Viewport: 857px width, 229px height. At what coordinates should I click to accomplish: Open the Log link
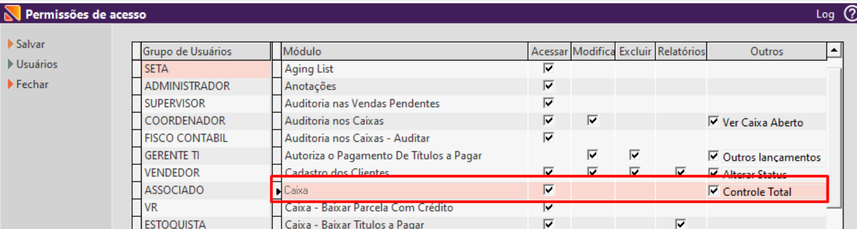(825, 14)
